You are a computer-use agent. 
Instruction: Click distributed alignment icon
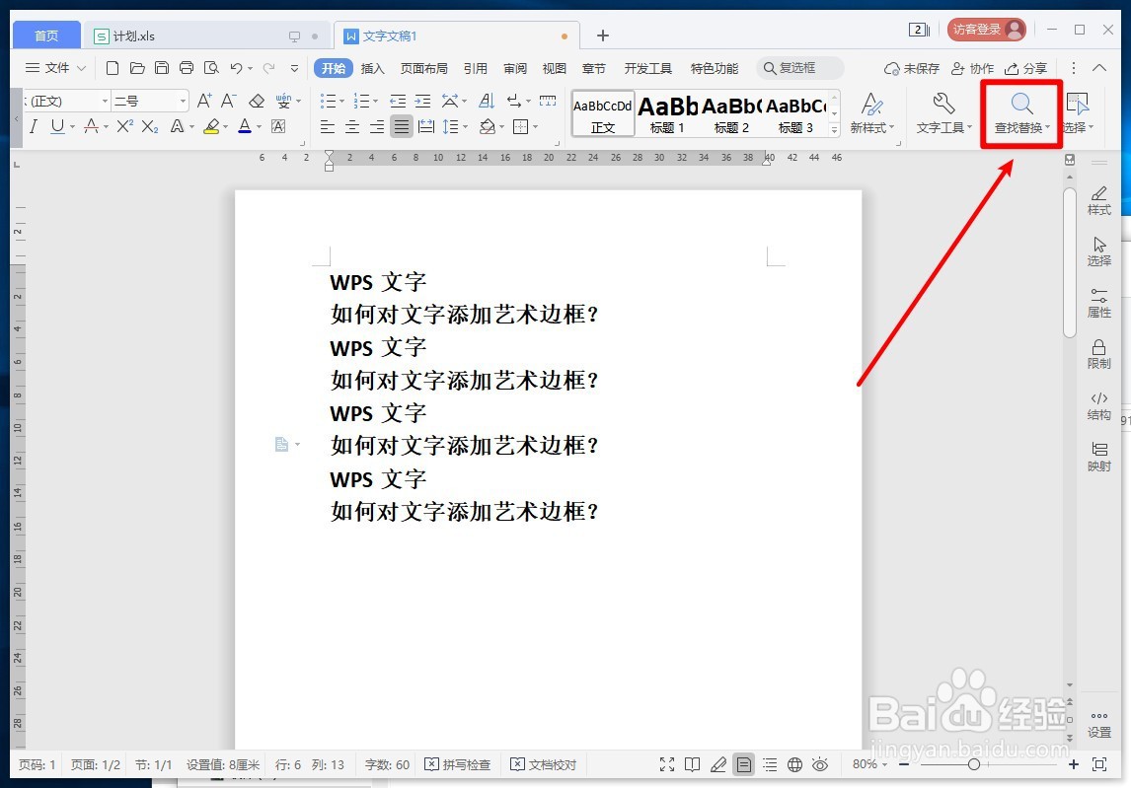point(426,127)
